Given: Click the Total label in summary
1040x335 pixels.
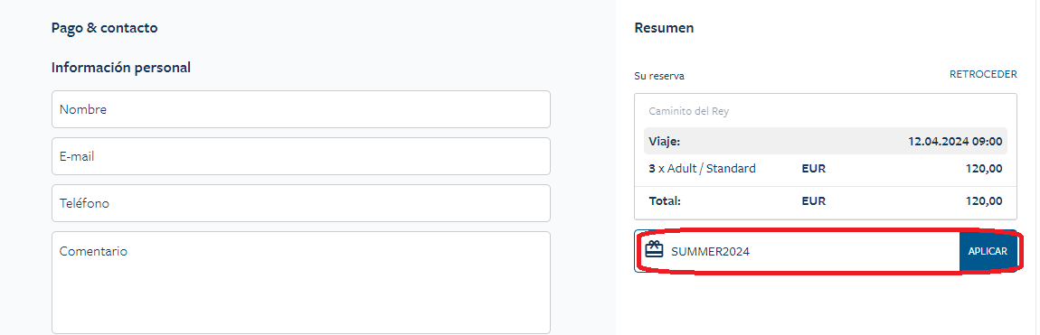Looking at the screenshot, I should (x=665, y=200).
